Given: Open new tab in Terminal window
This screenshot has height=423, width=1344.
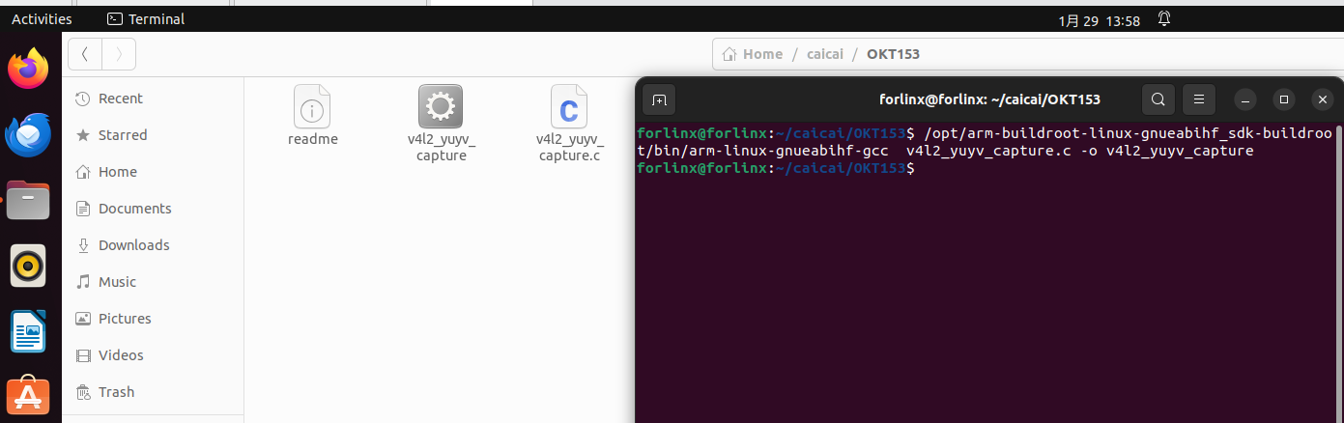Looking at the screenshot, I should (659, 99).
